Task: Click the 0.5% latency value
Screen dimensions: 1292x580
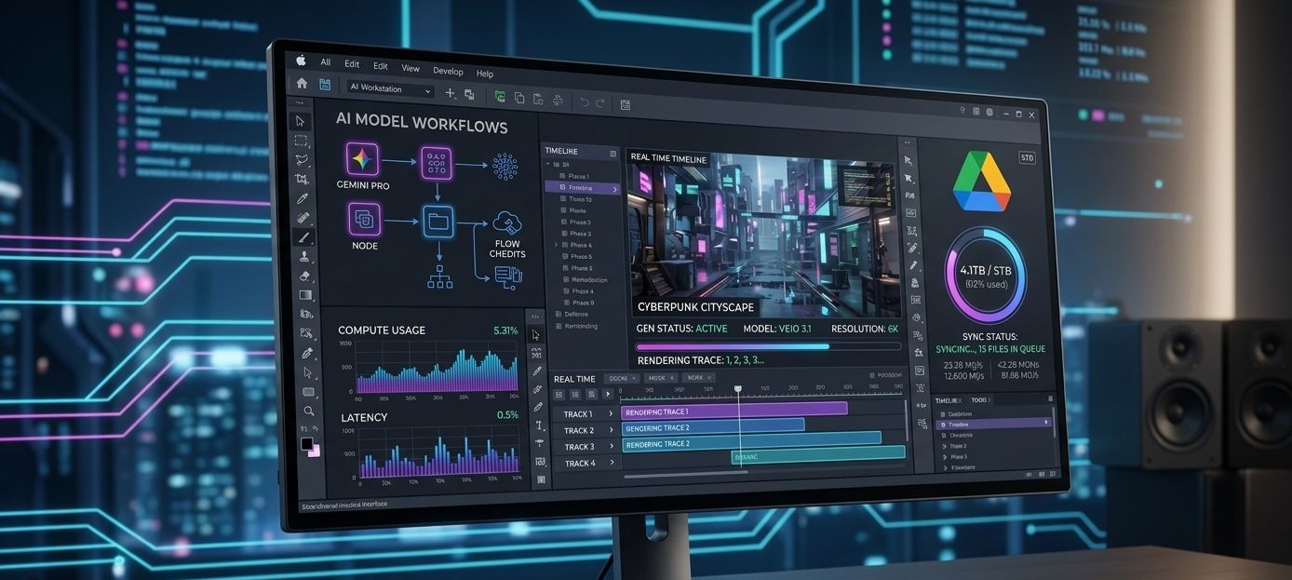Action: point(507,414)
